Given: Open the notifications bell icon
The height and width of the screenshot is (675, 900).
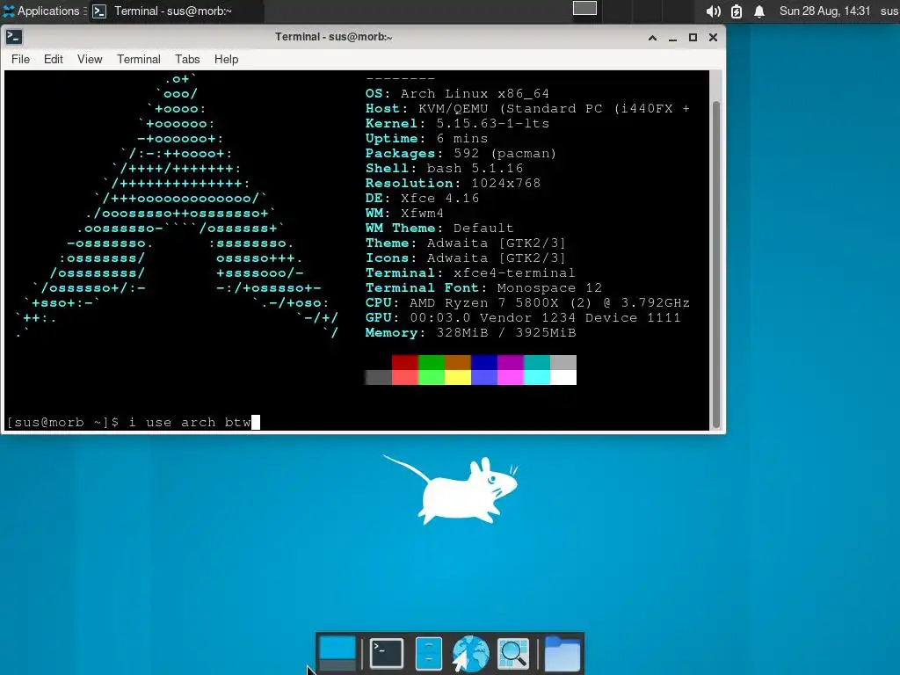Looking at the screenshot, I should click(x=759, y=11).
